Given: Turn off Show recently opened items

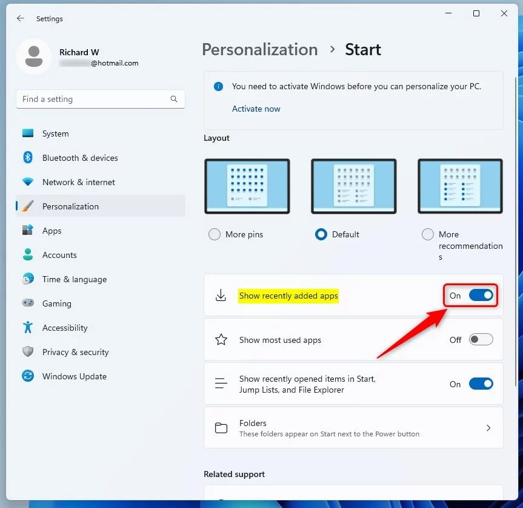Looking at the screenshot, I should click(481, 384).
